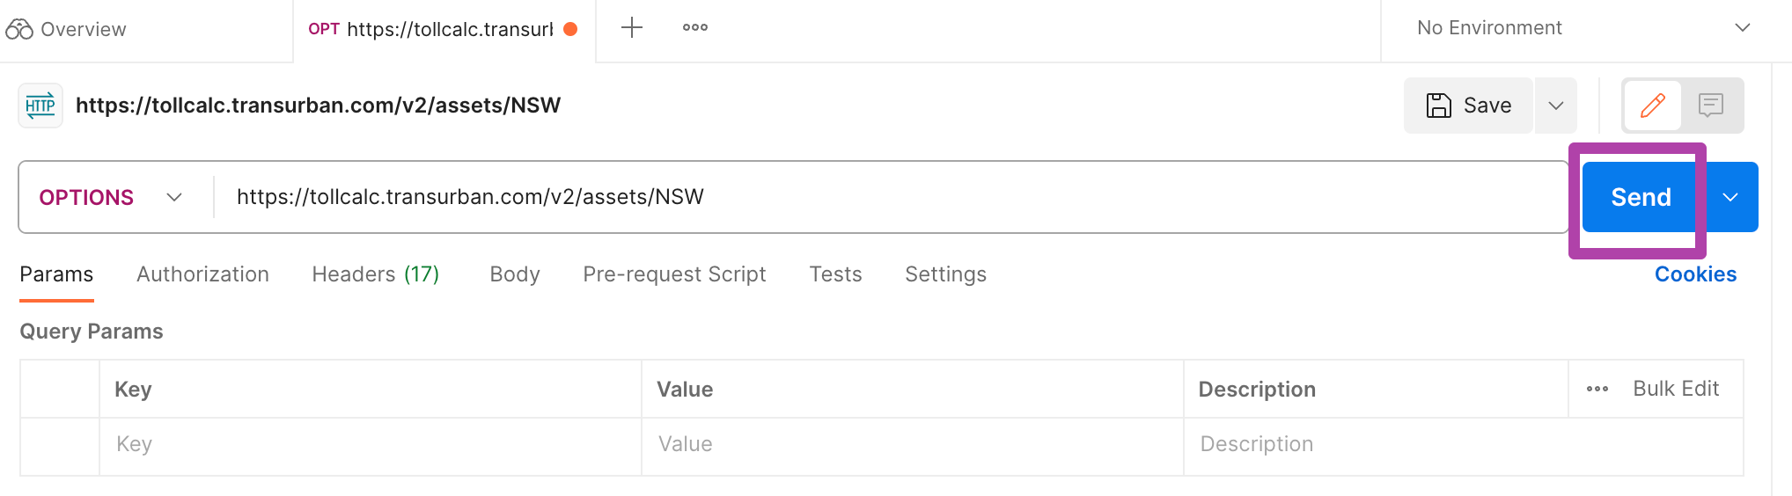This screenshot has width=1792, height=496.
Task: Switch to the Authorization tab
Action: tap(202, 274)
